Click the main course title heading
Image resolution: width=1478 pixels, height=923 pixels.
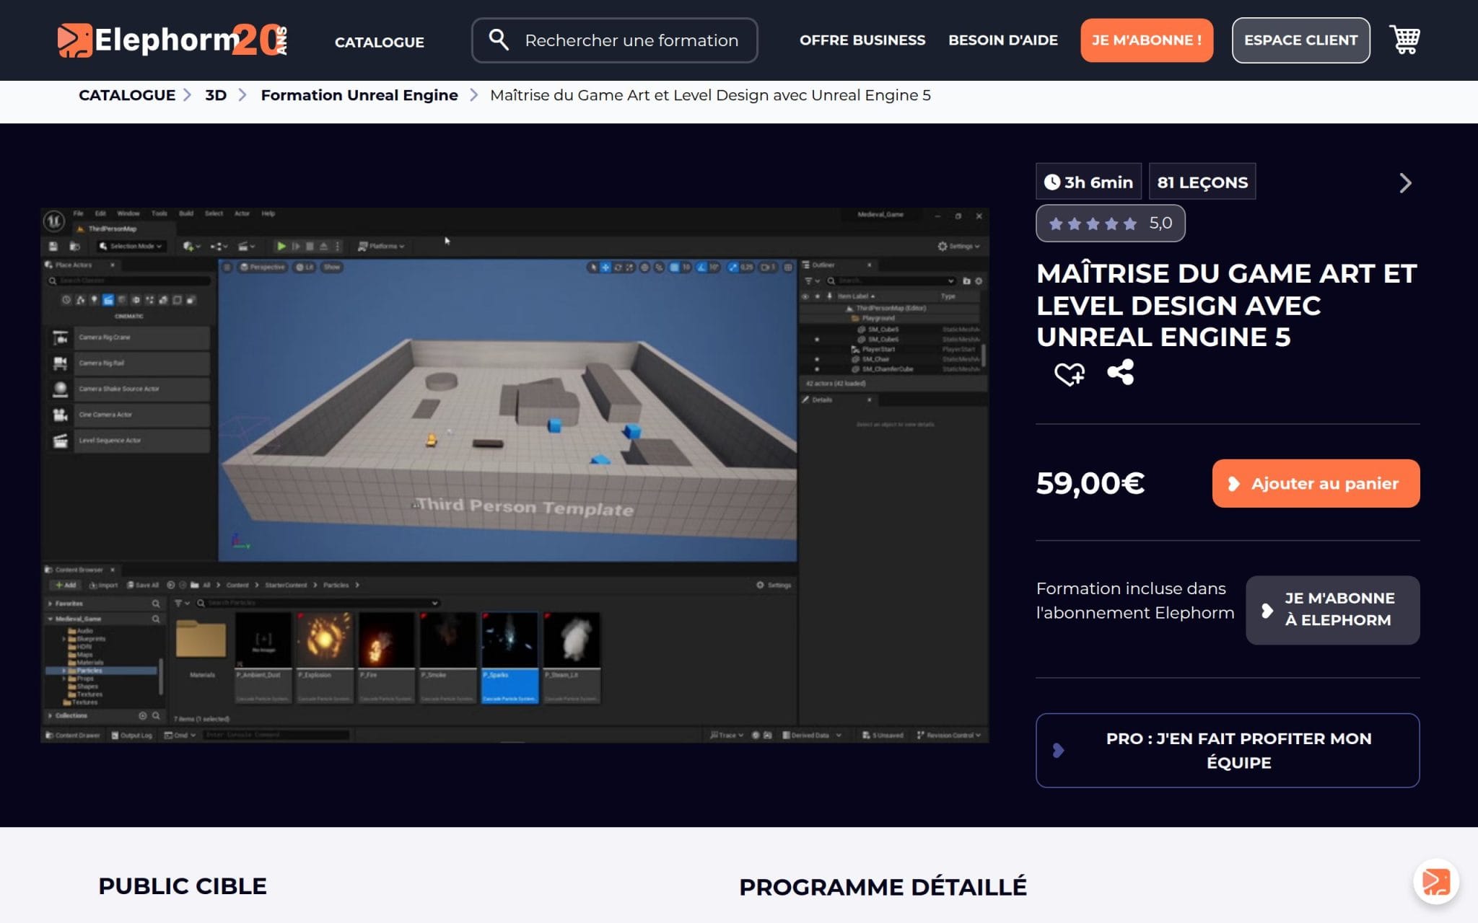pos(1226,305)
